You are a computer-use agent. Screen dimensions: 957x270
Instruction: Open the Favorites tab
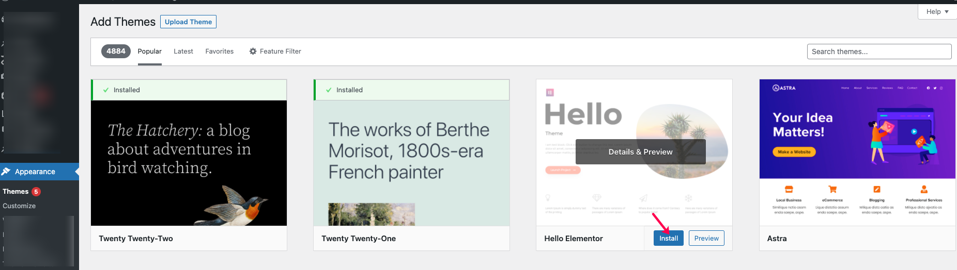point(219,51)
